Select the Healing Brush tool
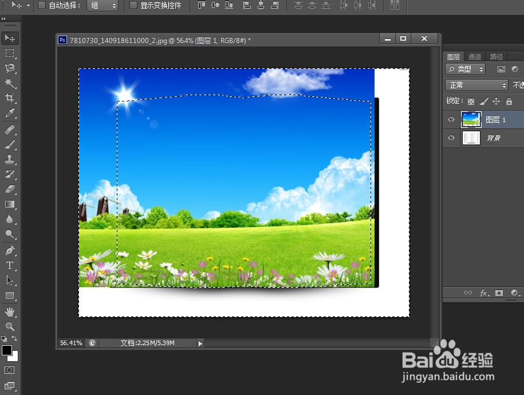This screenshot has height=395, width=524. tap(10, 130)
